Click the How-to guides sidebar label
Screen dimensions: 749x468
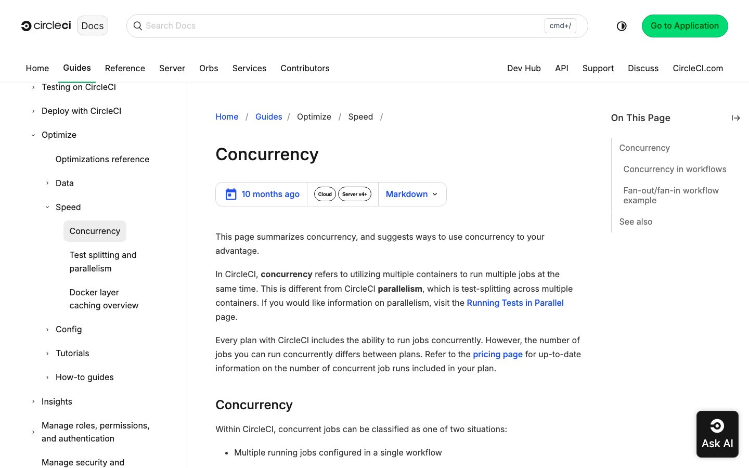(84, 377)
